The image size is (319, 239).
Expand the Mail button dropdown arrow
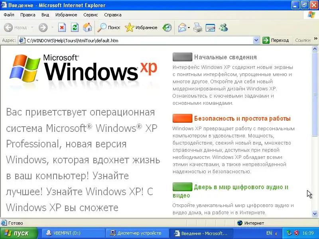click(x=189, y=27)
